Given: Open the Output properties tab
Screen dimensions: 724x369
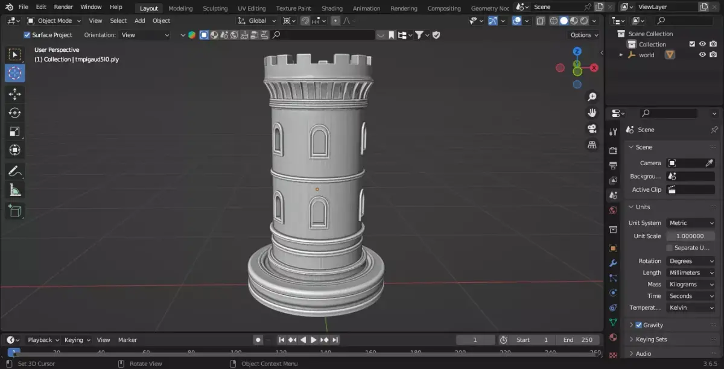Looking at the screenshot, I should [x=613, y=165].
